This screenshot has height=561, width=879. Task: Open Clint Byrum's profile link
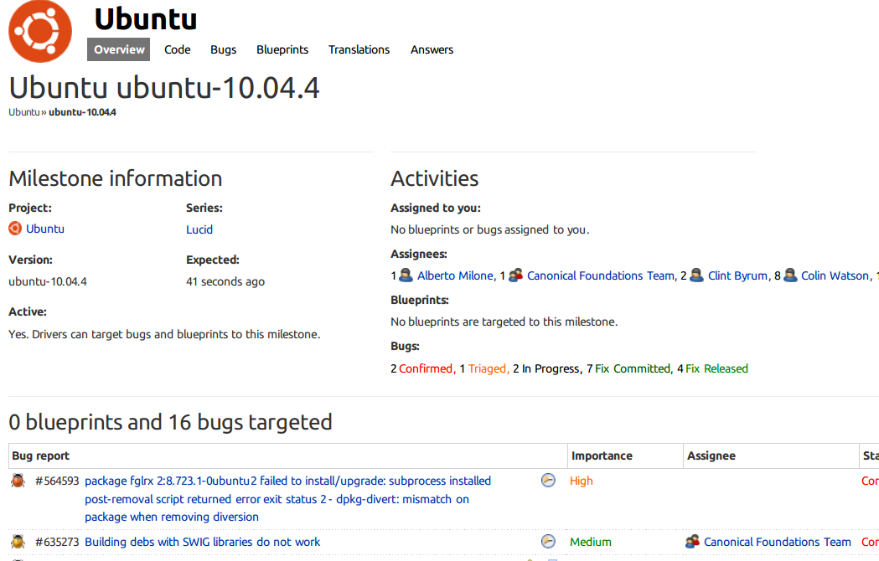point(737,275)
